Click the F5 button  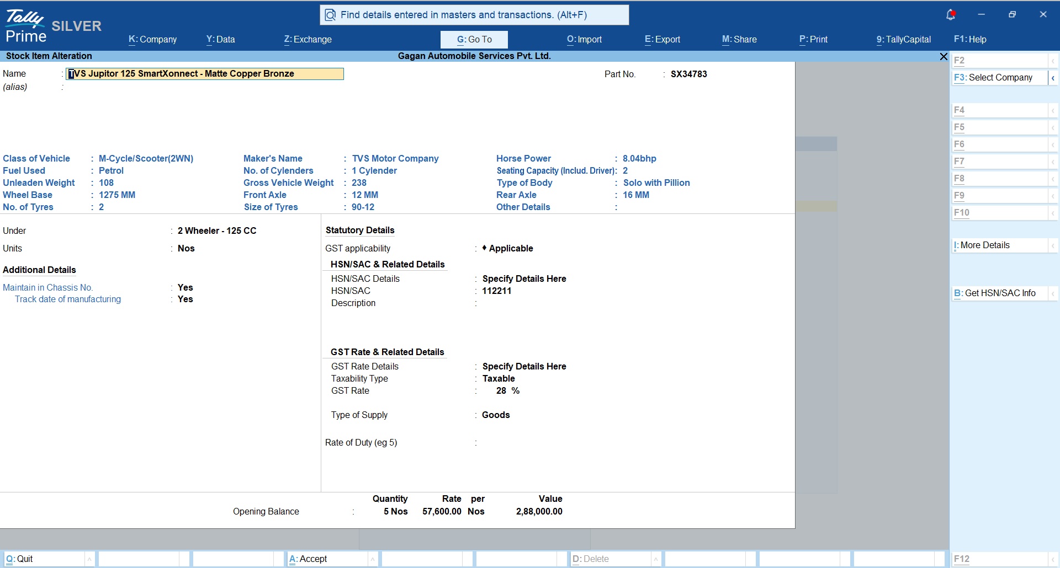[999, 127]
